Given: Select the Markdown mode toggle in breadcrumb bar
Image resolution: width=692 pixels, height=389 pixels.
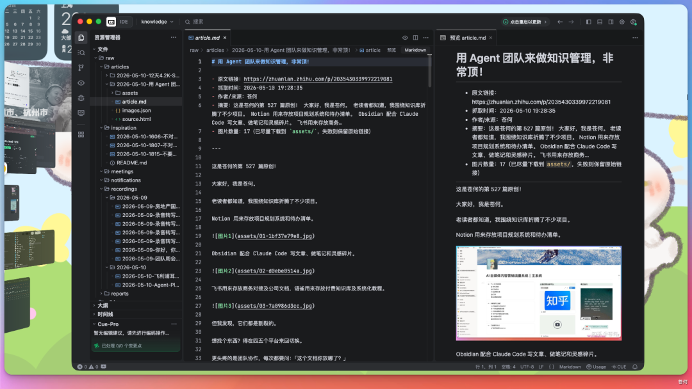Looking at the screenshot, I should click(415, 50).
